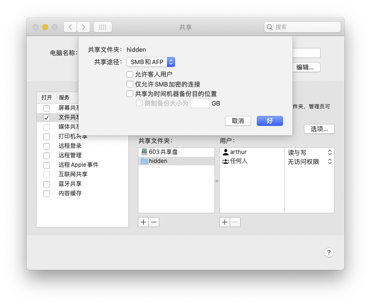Open the help question mark button
The image size is (371, 305).
tap(329, 252)
